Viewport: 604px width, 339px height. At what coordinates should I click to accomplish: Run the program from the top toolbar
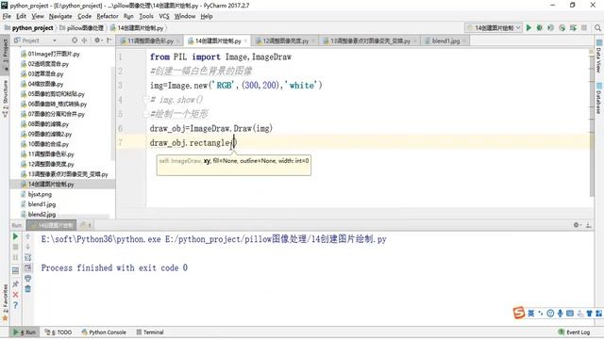(528, 27)
